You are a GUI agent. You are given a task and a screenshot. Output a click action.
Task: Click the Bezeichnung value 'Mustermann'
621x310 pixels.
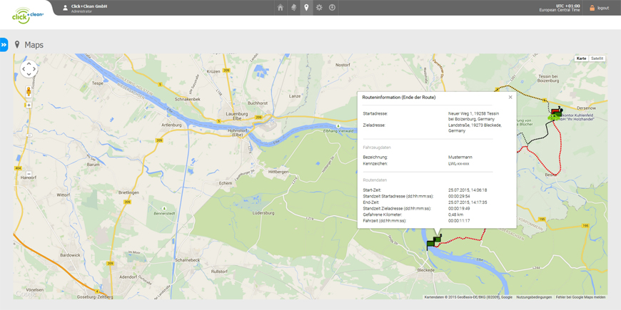460,157
